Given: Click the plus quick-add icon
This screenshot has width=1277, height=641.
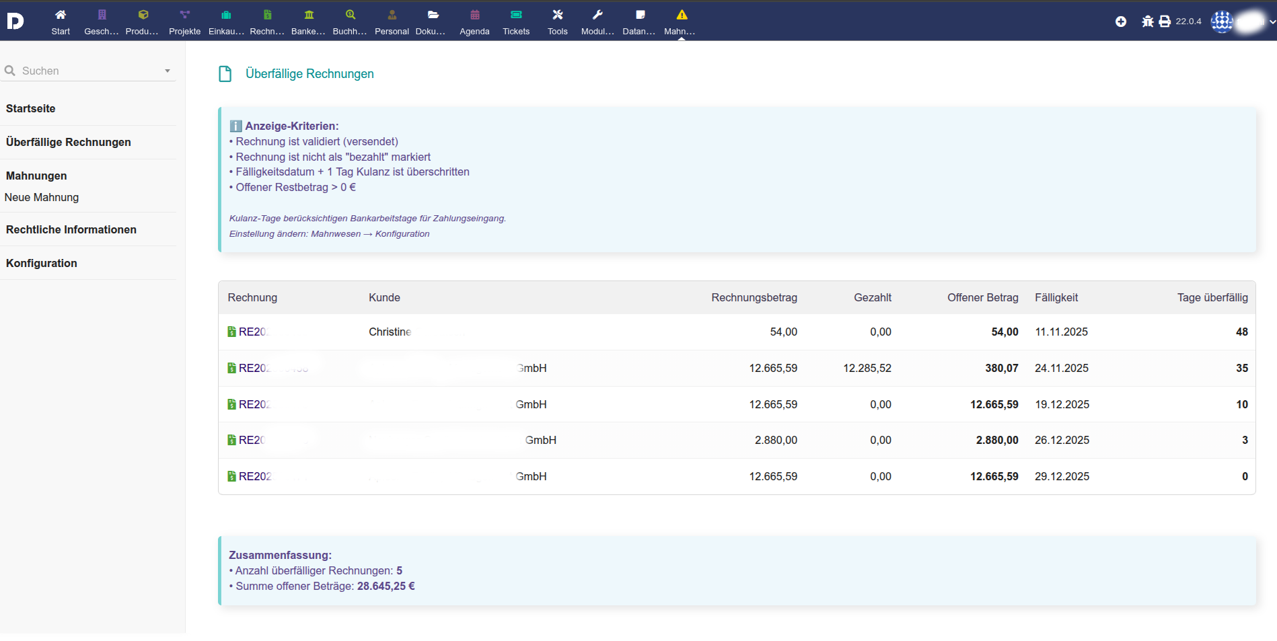Looking at the screenshot, I should 1121,22.
